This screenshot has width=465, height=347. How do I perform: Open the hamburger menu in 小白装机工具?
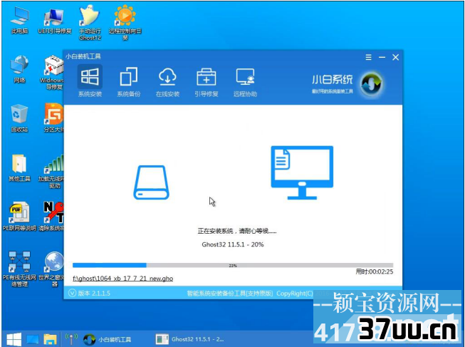pyautogui.click(x=368, y=57)
